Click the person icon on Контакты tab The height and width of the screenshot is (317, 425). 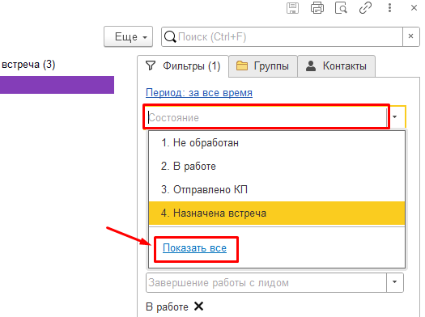pyautogui.click(x=311, y=66)
